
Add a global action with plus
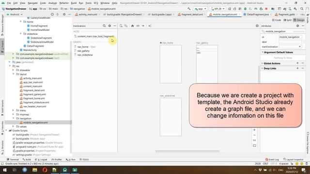coord(297,63)
